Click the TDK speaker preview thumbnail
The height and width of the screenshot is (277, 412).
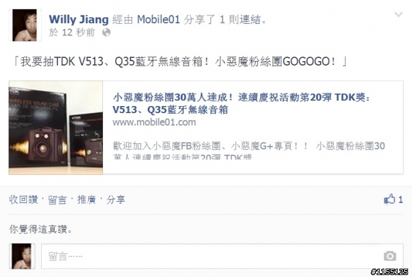point(56,127)
